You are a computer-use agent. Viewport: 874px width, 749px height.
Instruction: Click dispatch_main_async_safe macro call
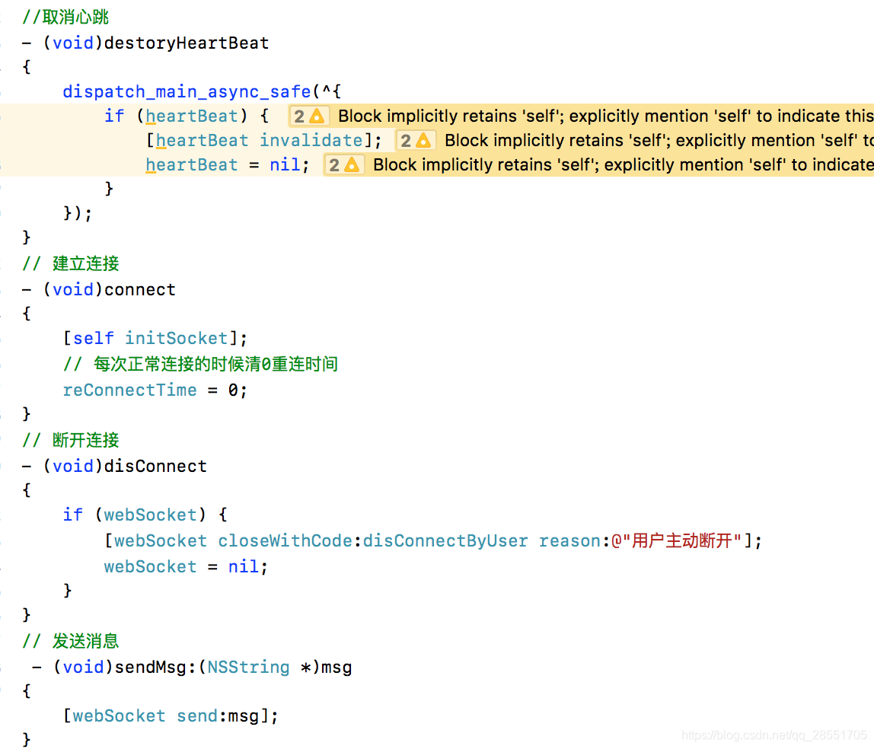coord(187,91)
